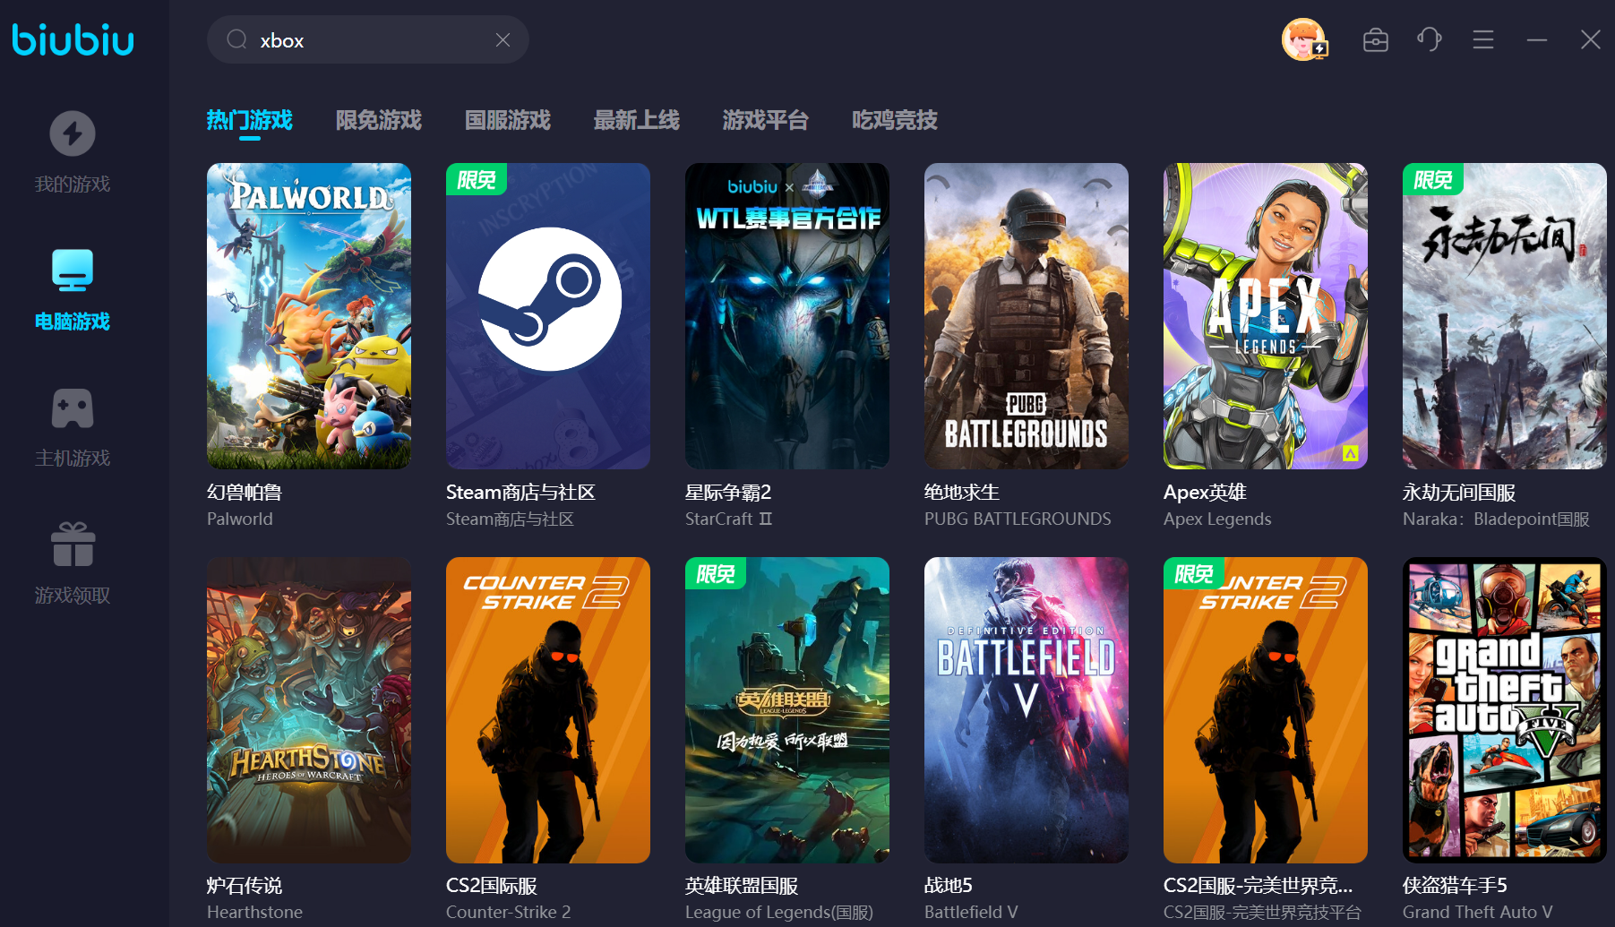This screenshot has height=927, width=1615.
Task: Click the StarCraft II subtitle text
Action: (729, 519)
